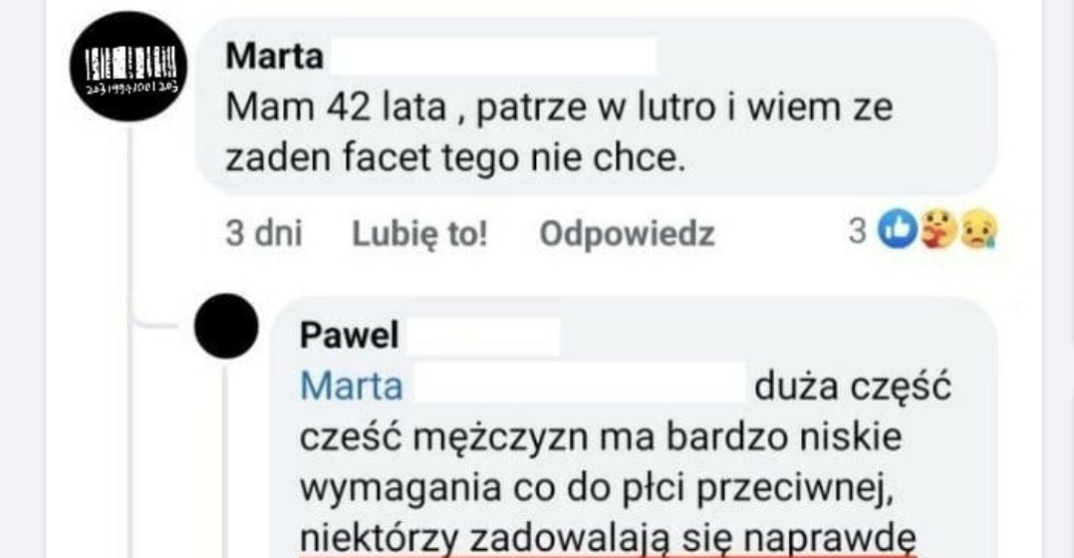The width and height of the screenshot is (1074, 558).
Task: Reply to Marta's comment via Odpowiedz
Action: [627, 233]
